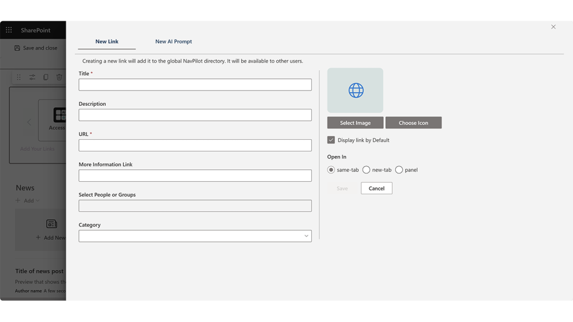The width and height of the screenshot is (573, 322).
Task: Click the News section heading
Action: [x=25, y=188]
